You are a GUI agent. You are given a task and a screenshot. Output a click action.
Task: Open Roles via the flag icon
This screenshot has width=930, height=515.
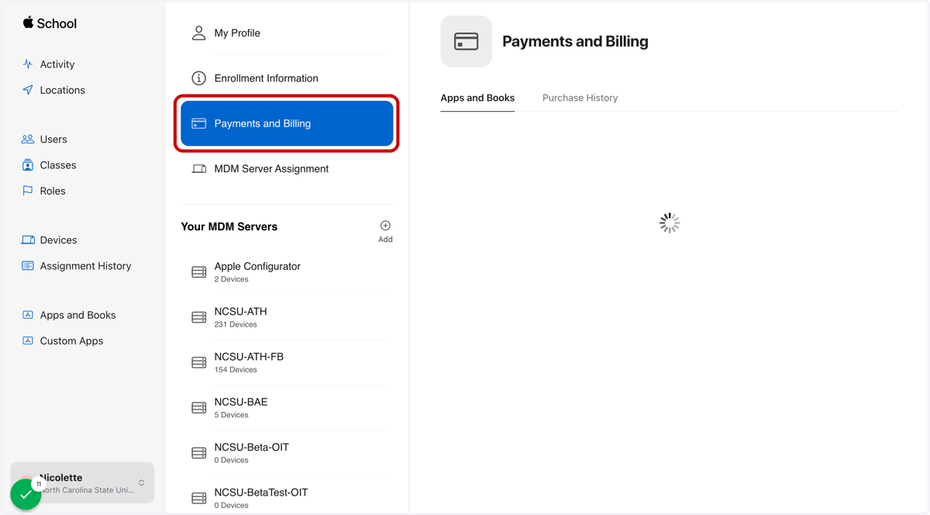pos(28,191)
